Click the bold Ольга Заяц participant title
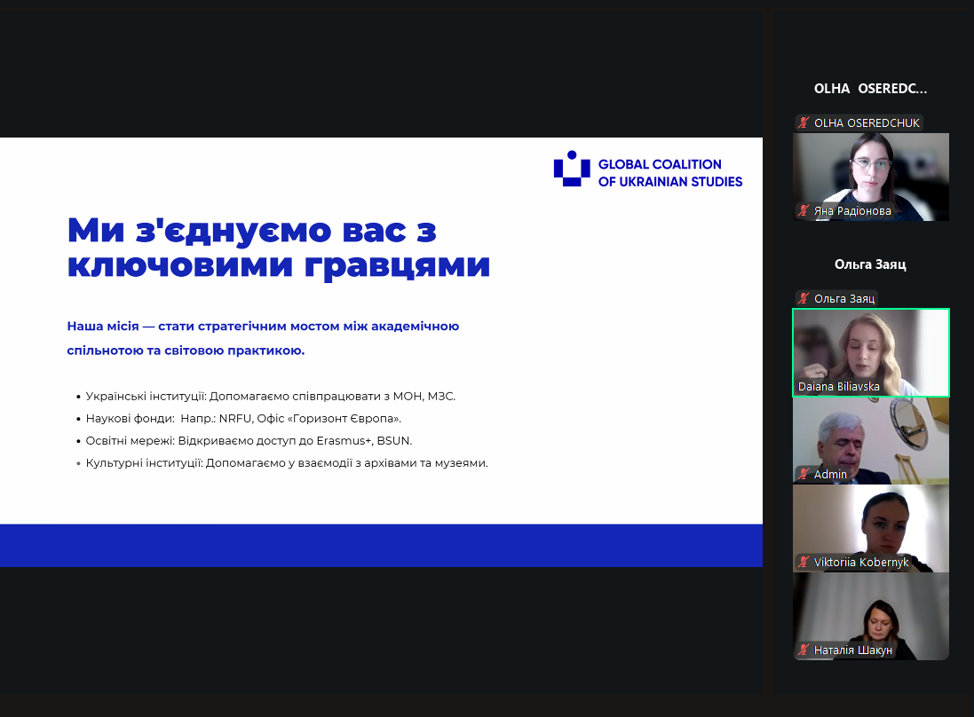974x717 pixels. (870, 264)
